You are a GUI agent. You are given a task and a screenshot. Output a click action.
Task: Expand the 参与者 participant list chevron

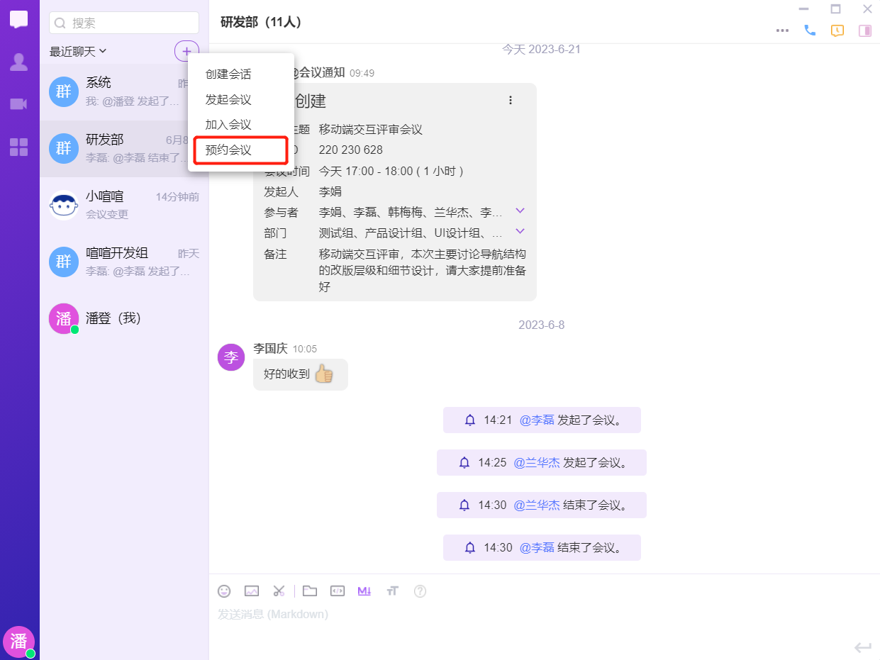pos(520,211)
